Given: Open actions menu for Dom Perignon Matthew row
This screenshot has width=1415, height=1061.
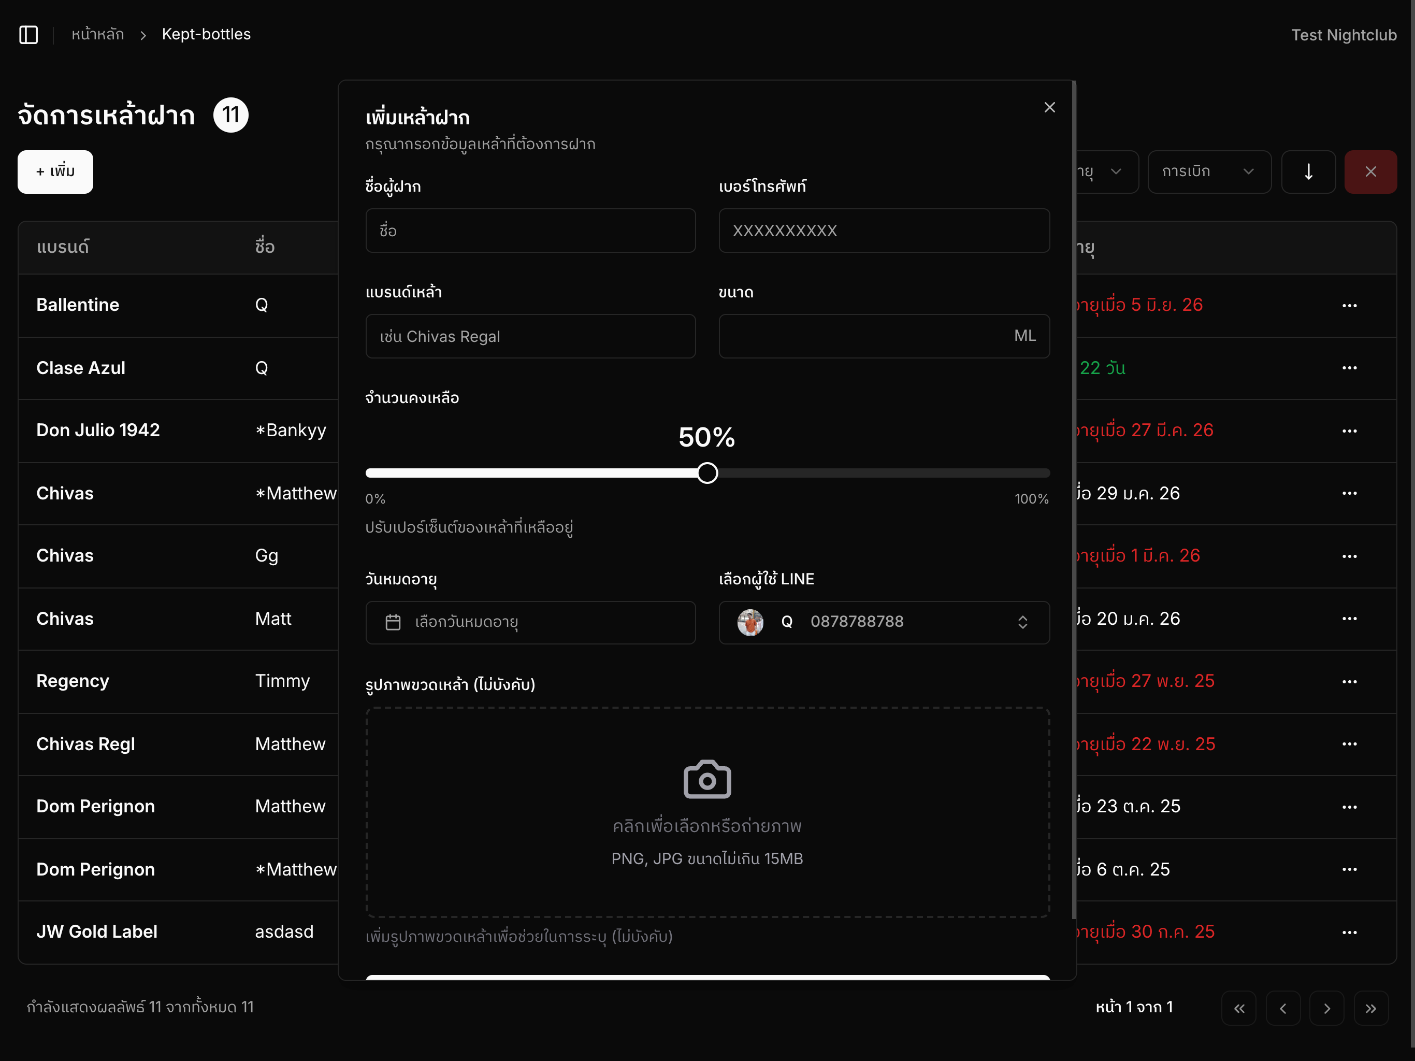Looking at the screenshot, I should [x=1349, y=807].
